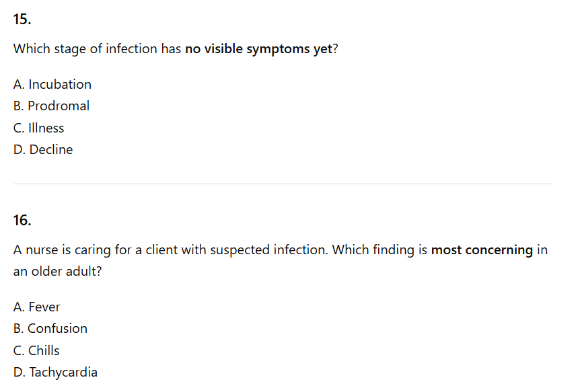
Task: Click the horizontal divider between questions
Action: pyautogui.click(x=283, y=184)
